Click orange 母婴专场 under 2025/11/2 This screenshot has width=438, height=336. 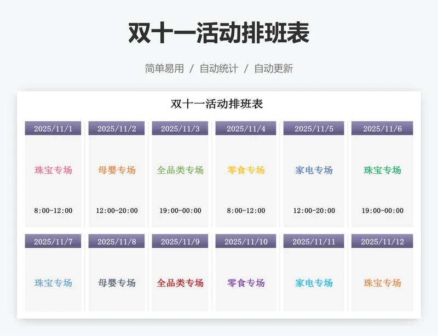117,170
